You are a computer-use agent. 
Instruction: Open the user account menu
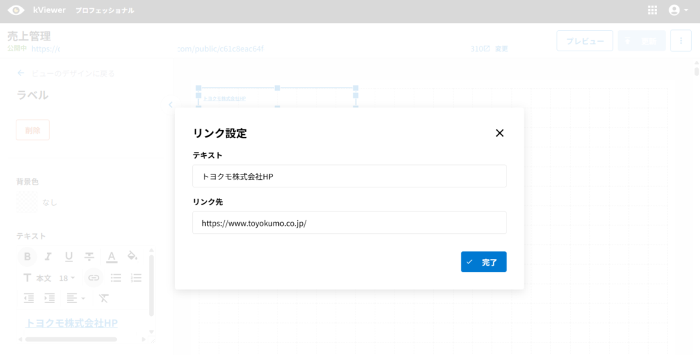click(x=678, y=10)
